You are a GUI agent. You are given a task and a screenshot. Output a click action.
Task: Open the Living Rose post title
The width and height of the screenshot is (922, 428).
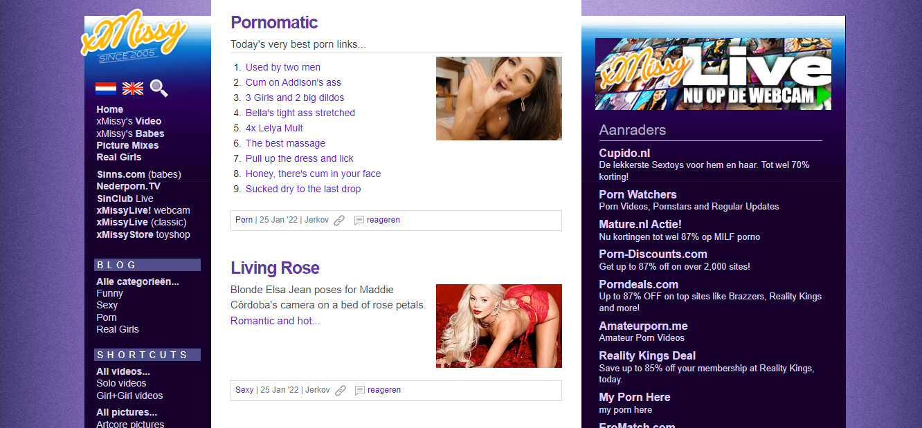[275, 268]
